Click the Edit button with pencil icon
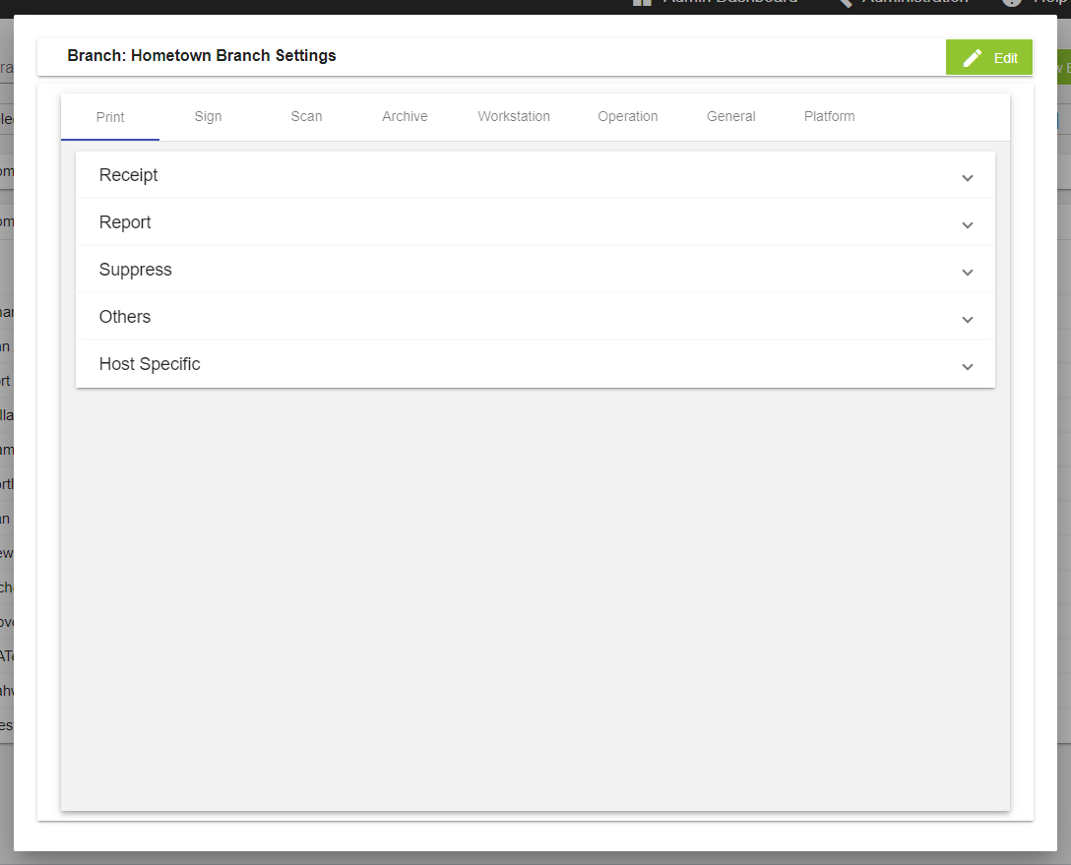The width and height of the screenshot is (1071, 865). pyautogui.click(x=988, y=58)
